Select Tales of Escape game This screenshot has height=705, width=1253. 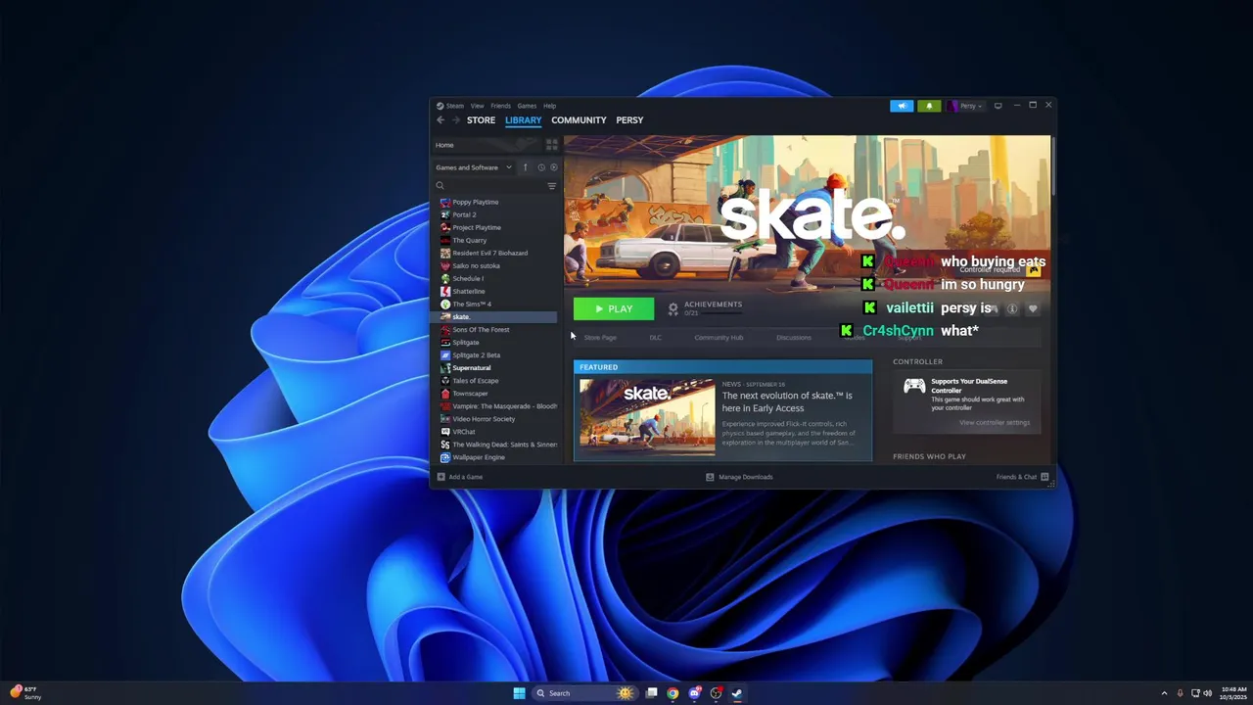(498, 380)
